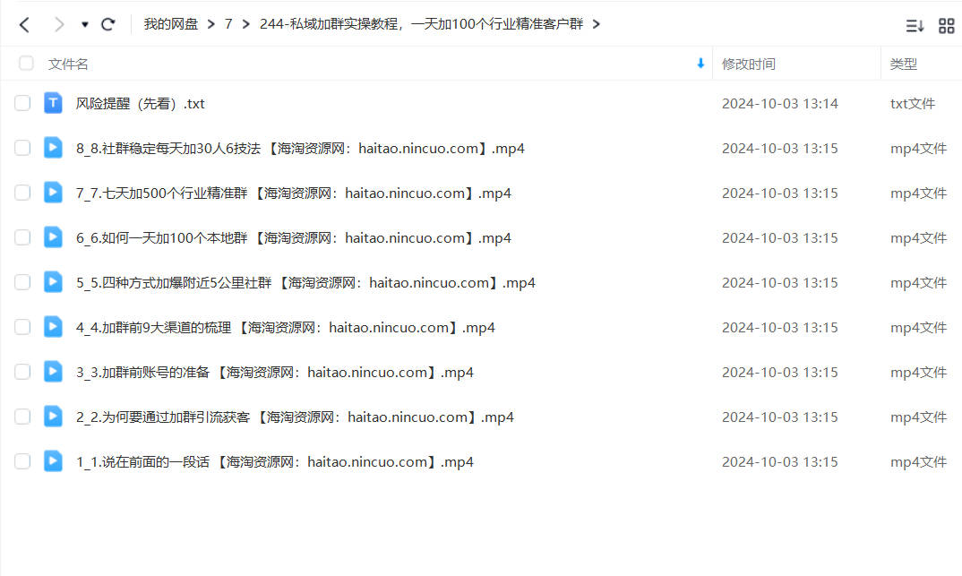Expand chevron after 我的网盘 breadcrumb
The image size is (962, 576).
point(211,24)
